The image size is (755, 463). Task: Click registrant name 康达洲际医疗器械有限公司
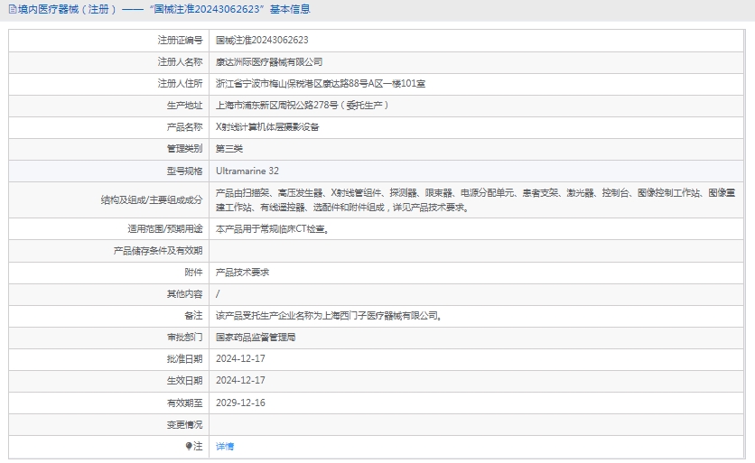point(269,62)
